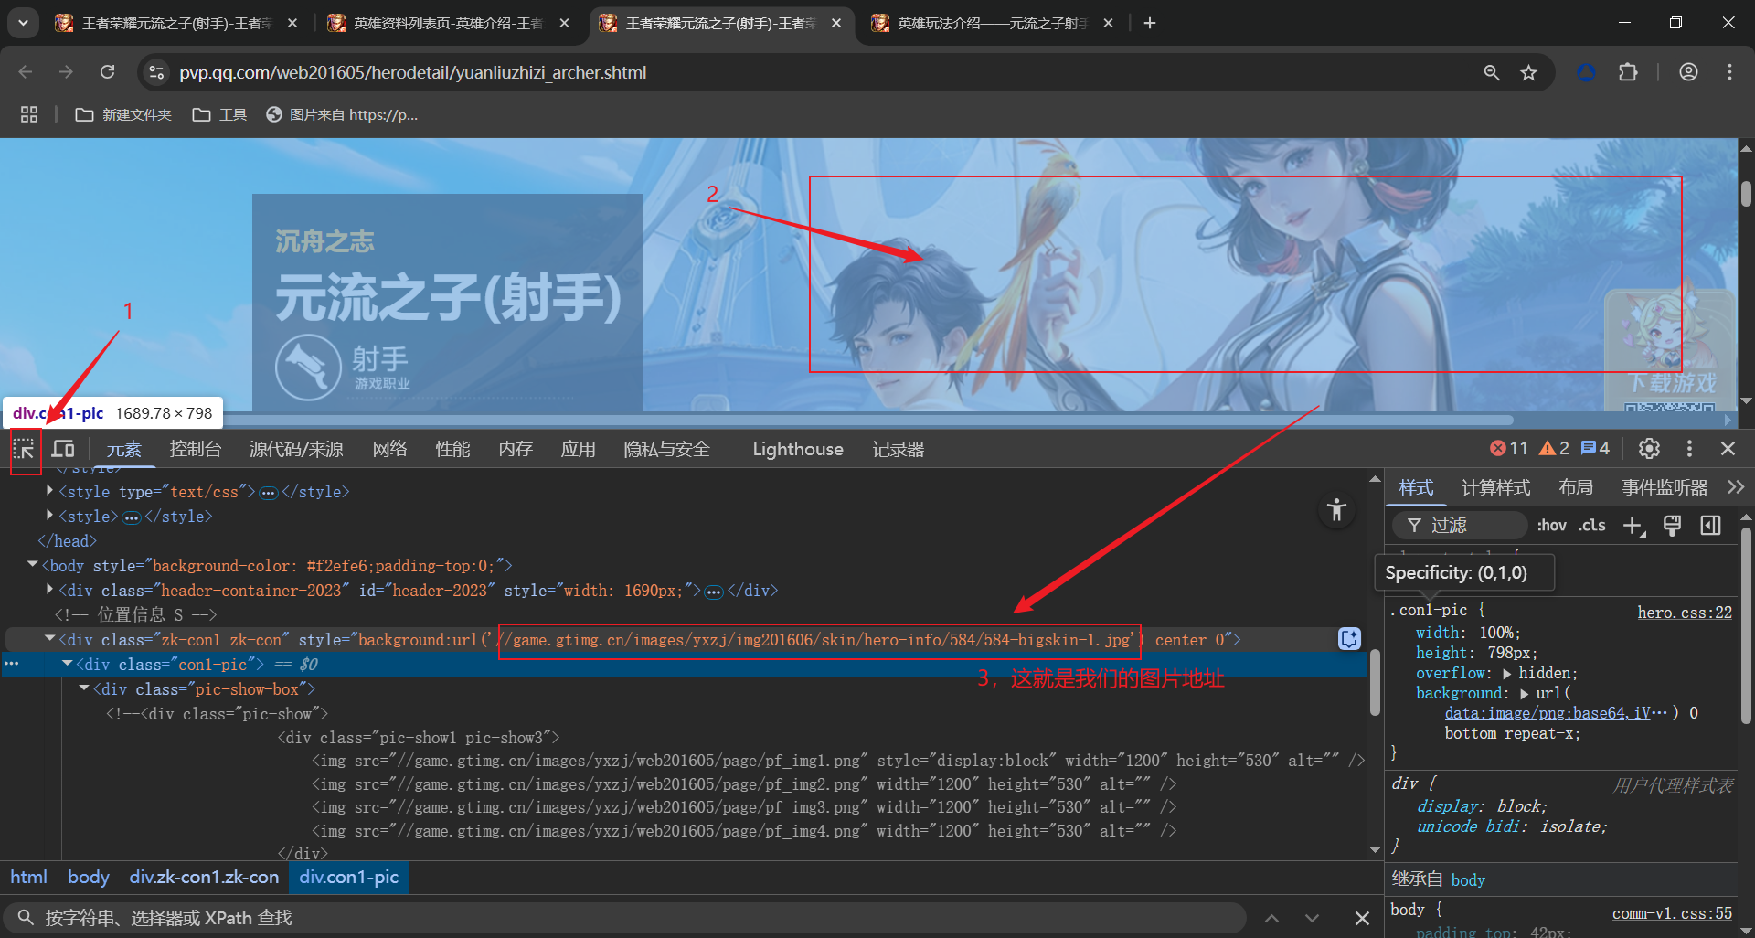
Task: Open the 应用 tab
Action: tap(578, 449)
